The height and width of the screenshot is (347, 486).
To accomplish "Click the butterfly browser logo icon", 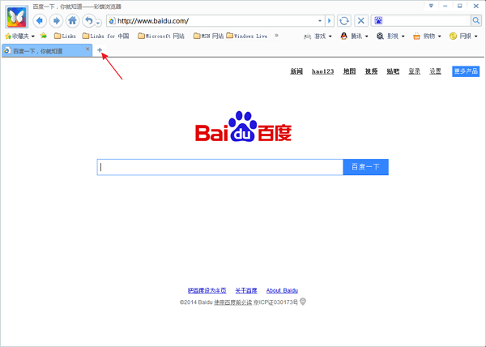I will [x=17, y=17].
